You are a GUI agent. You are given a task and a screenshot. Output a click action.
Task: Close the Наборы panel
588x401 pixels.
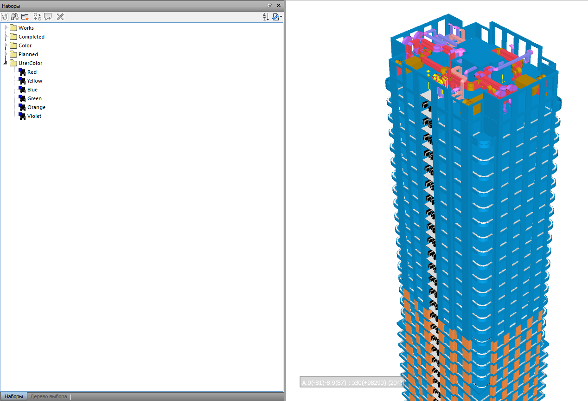click(x=279, y=6)
